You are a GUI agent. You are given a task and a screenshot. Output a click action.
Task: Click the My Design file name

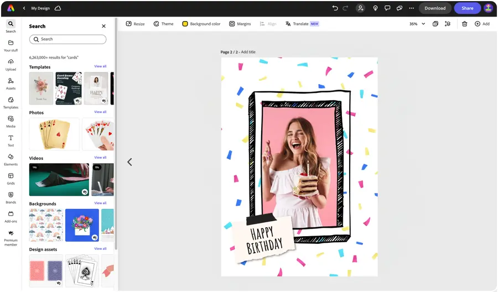[40, 8]
